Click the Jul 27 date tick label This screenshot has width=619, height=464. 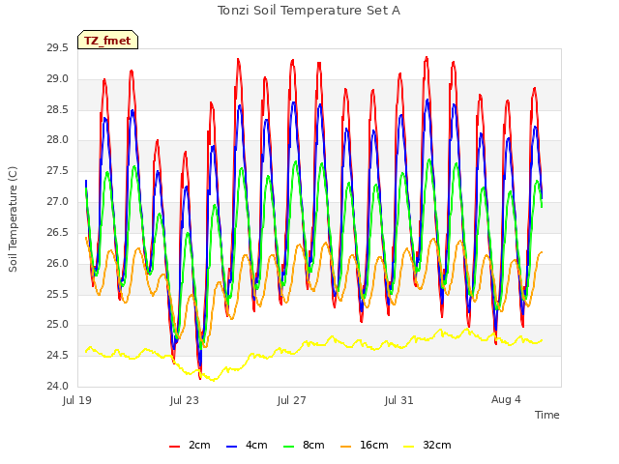tap(292, 400)
